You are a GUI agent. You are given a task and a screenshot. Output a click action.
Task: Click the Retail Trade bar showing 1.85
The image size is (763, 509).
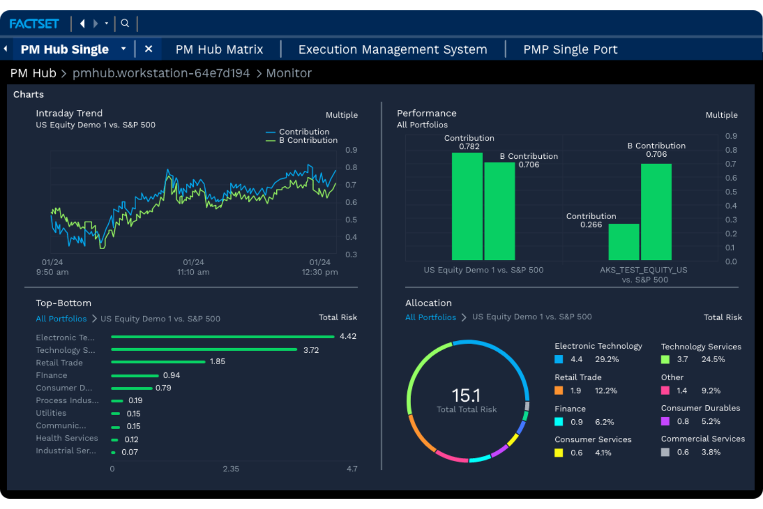pyautogui.click(x=158, y=362)
